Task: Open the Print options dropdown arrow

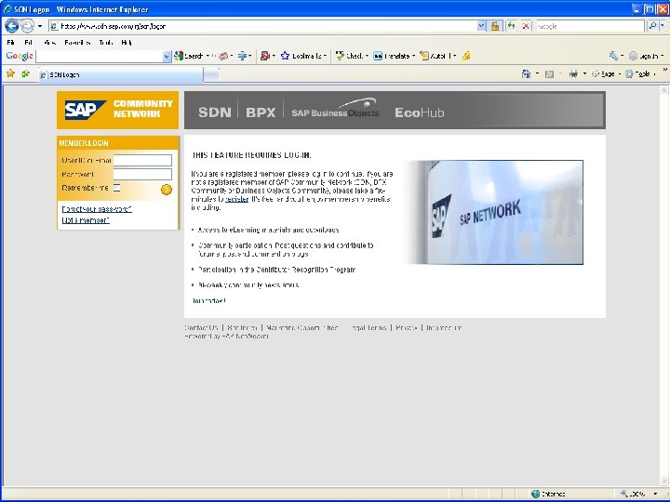Action: (x=584, y=74)
